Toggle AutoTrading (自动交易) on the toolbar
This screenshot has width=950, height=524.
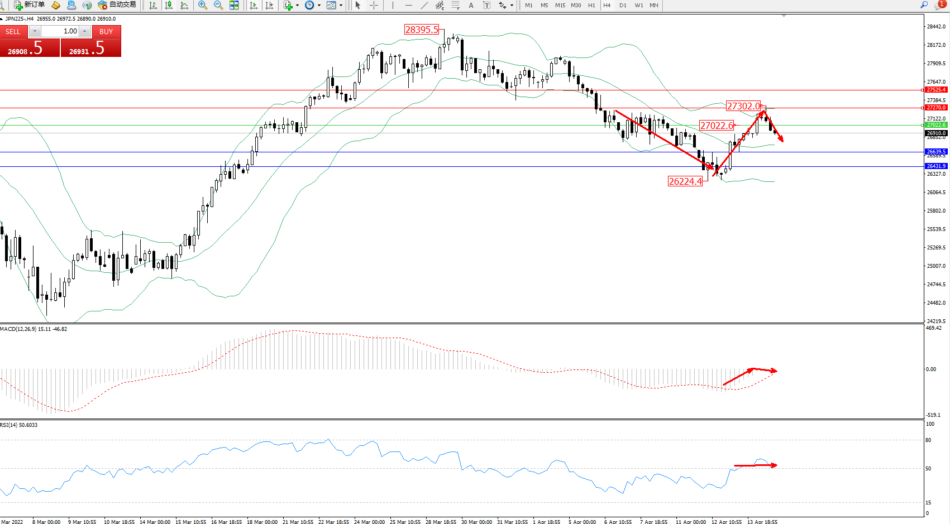(117, 5)
